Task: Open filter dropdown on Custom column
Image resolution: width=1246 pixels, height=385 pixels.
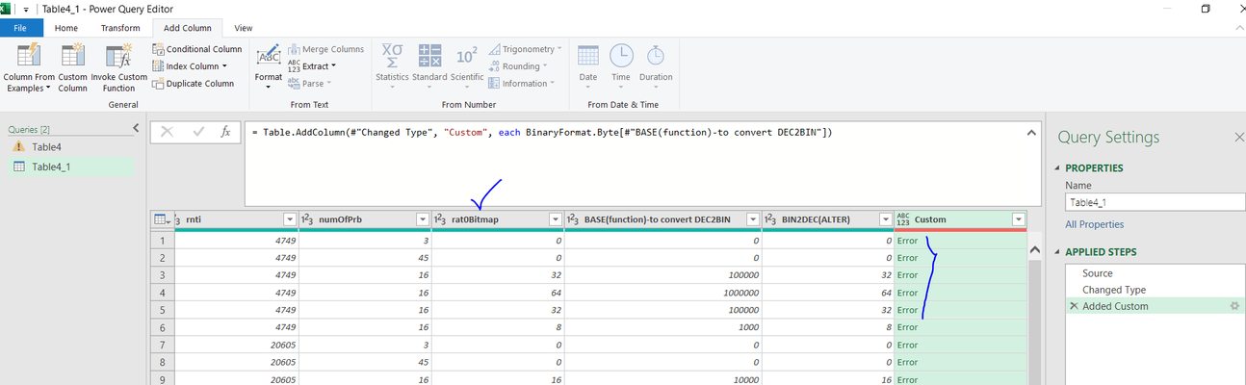Action: 1018,219
